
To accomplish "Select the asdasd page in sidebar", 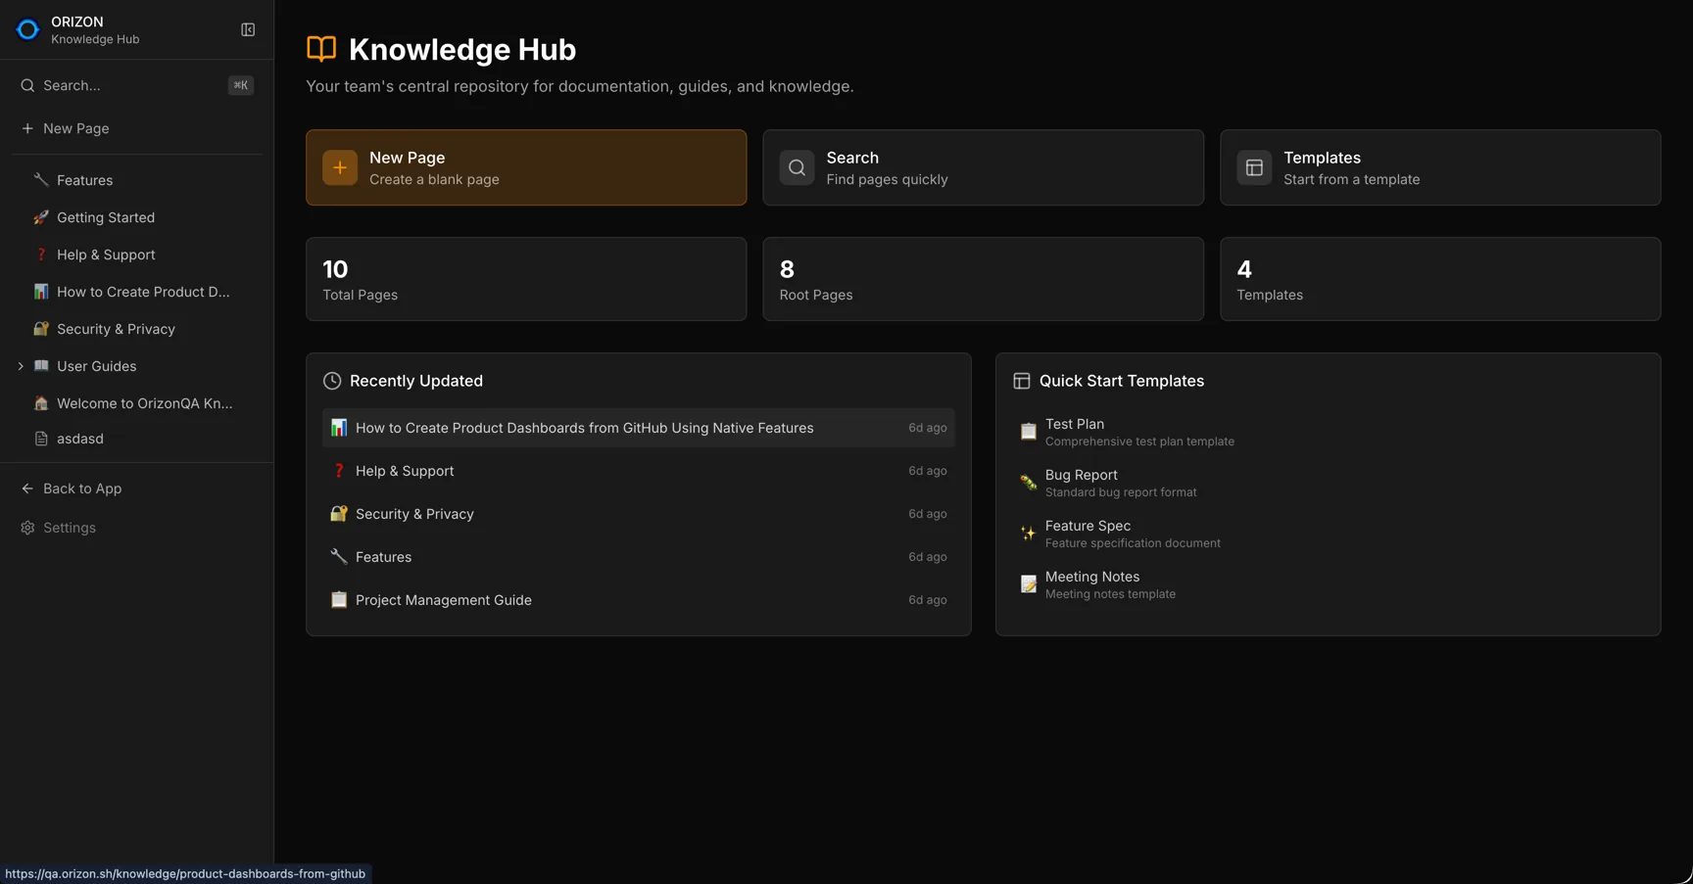I will tap(80, 438).
